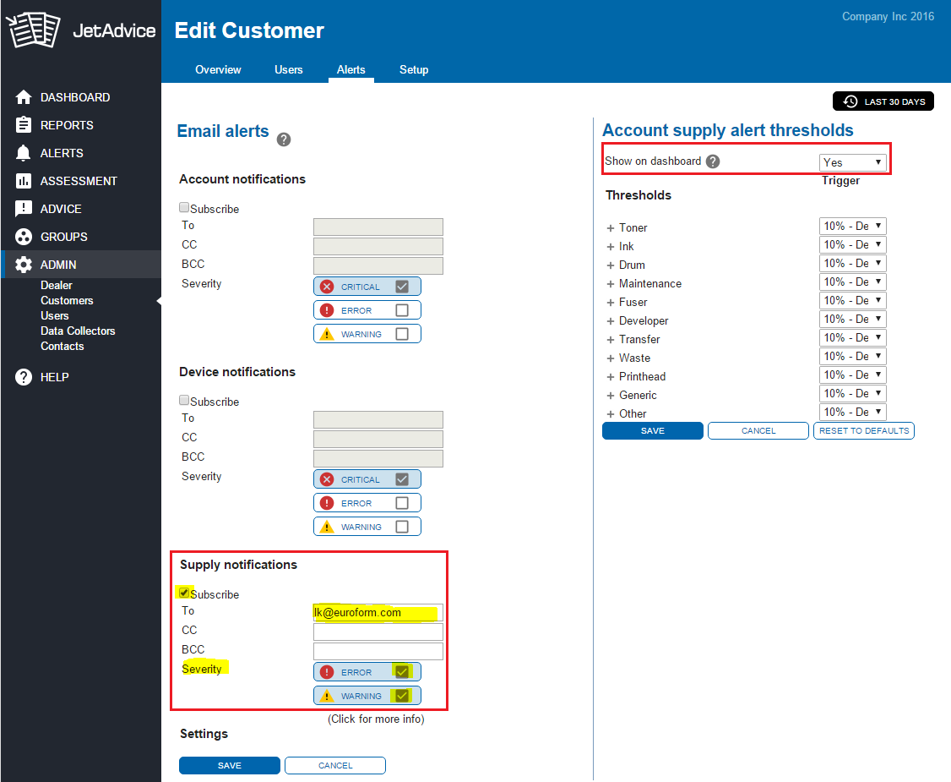This screenshot has height=782, width=951.
Task: Click the CC field under Supply notifications
Action: (378, 632)
